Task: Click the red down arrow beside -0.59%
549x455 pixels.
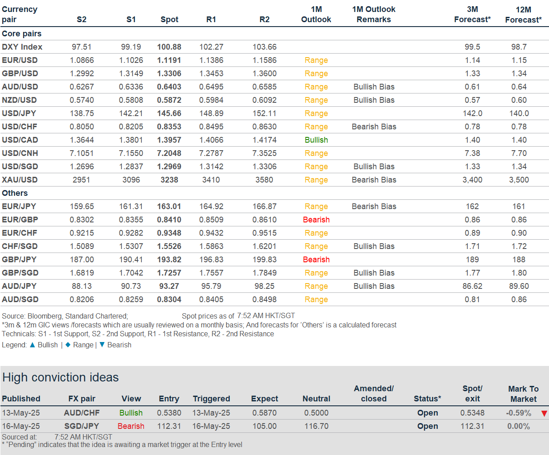Action: click(544, 413)
